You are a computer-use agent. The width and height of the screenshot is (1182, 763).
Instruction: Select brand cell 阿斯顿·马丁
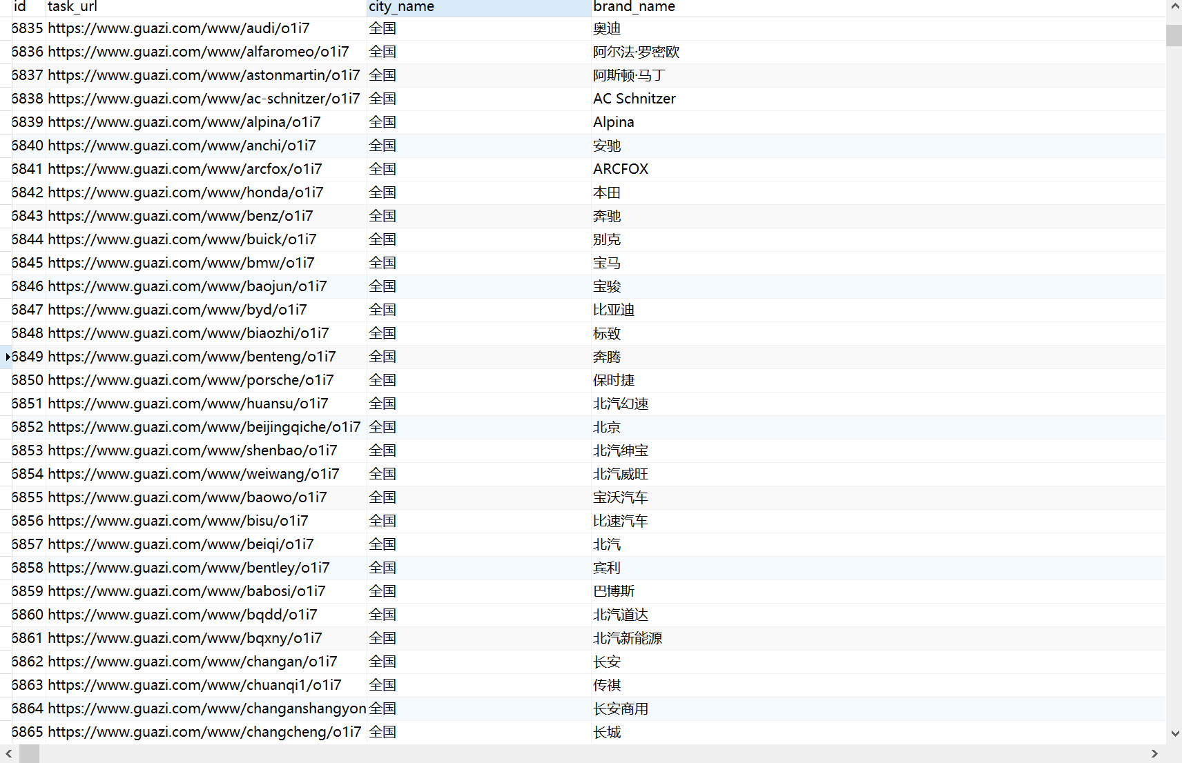pos(878,75)
